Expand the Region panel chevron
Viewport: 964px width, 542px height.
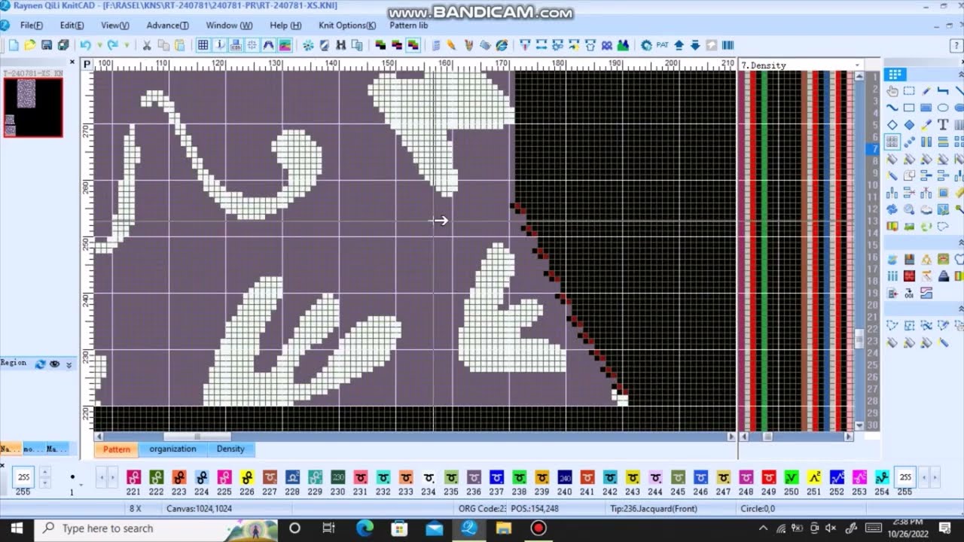pos(69,364)
